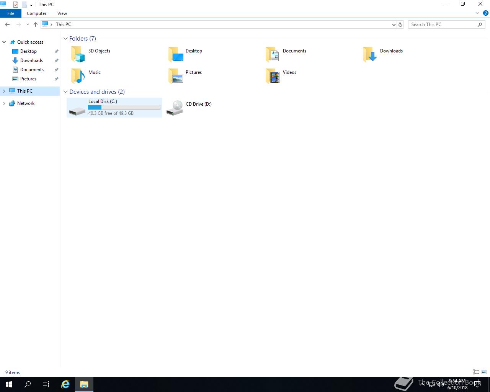490x392 pixels.
Task: Open the View ribbon tab
Action: click(x=62, y=13)
